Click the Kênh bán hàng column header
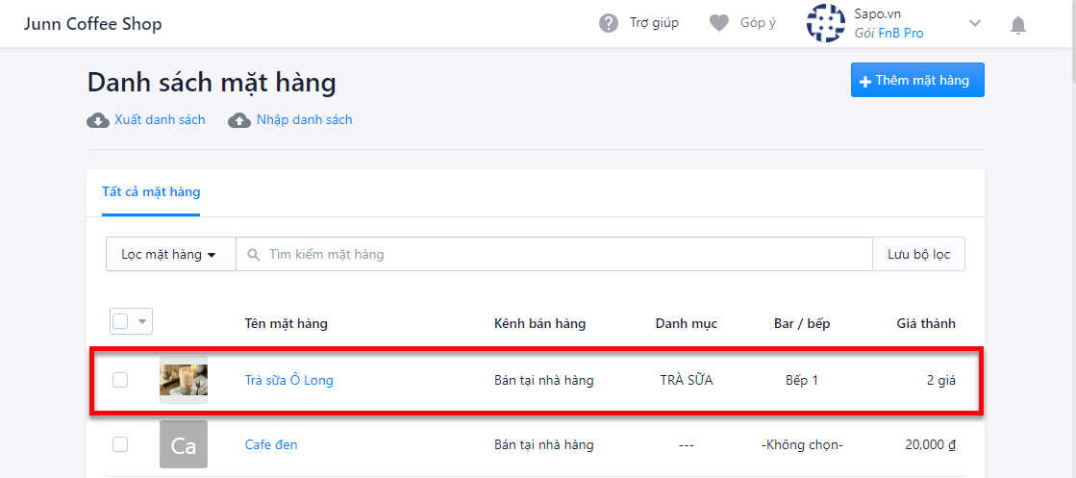Screen dimensions: 1076x478 click(540, 323)
